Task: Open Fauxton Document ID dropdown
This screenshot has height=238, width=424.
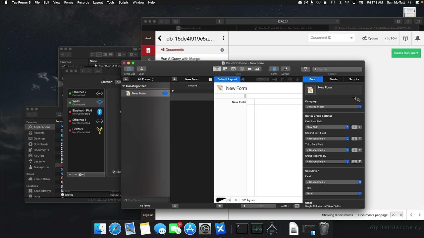Action: pos(331,38)
